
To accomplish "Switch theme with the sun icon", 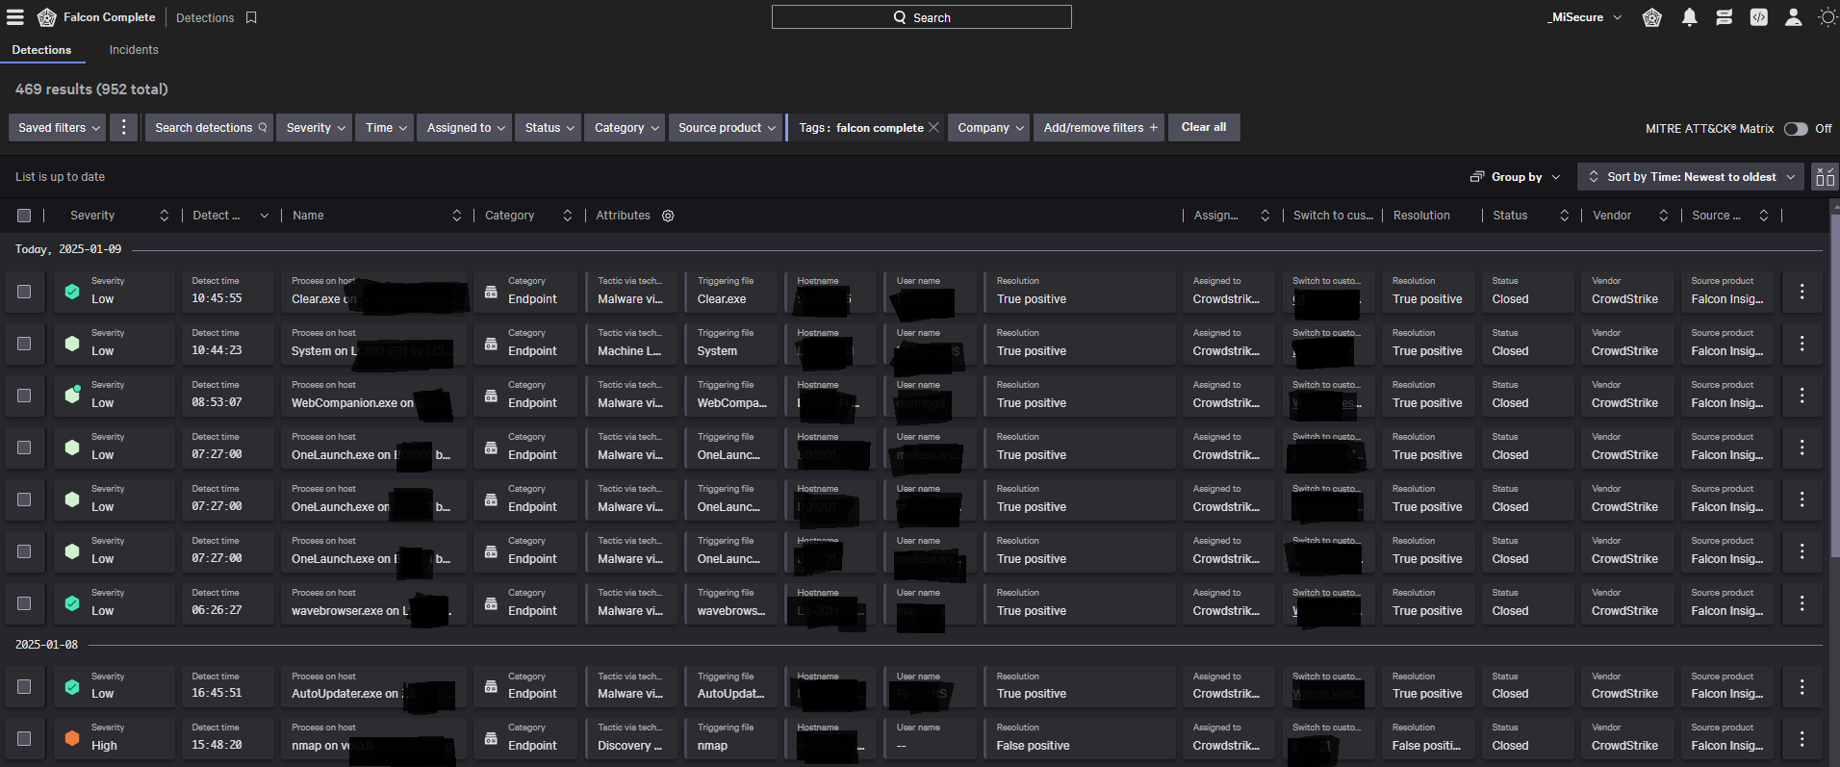I will pos(1827,17).
